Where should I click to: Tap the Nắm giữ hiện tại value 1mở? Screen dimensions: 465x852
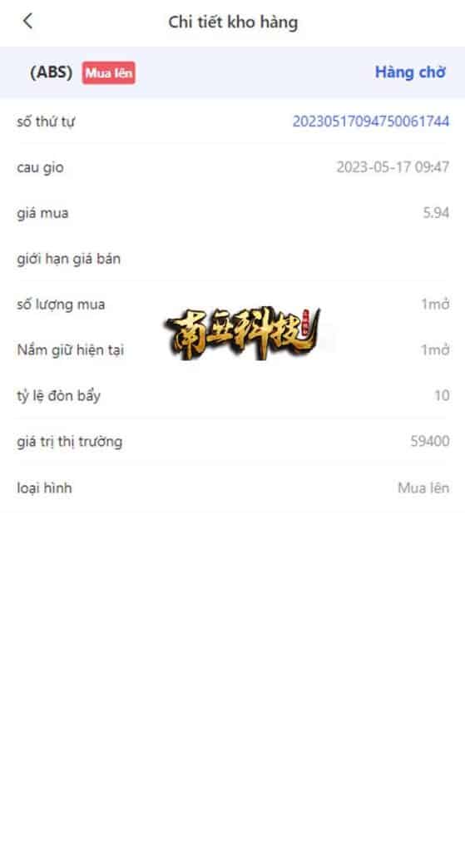[435, 349]
